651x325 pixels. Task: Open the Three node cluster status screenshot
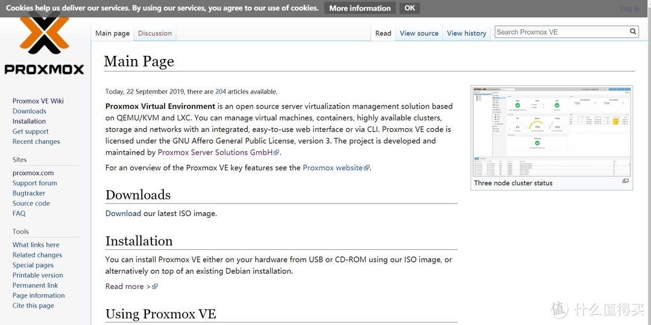pyautogui.click(x=552, y=132)
